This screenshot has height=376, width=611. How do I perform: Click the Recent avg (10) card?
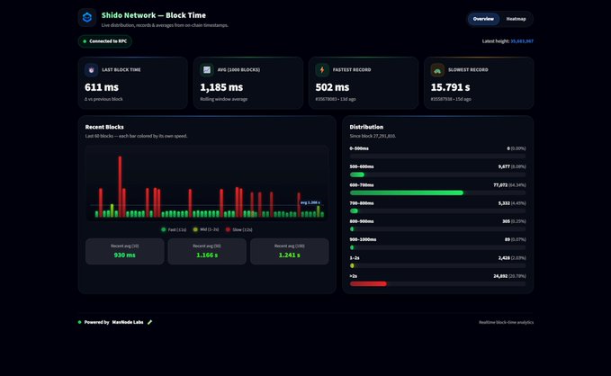[x=125, y=251]
